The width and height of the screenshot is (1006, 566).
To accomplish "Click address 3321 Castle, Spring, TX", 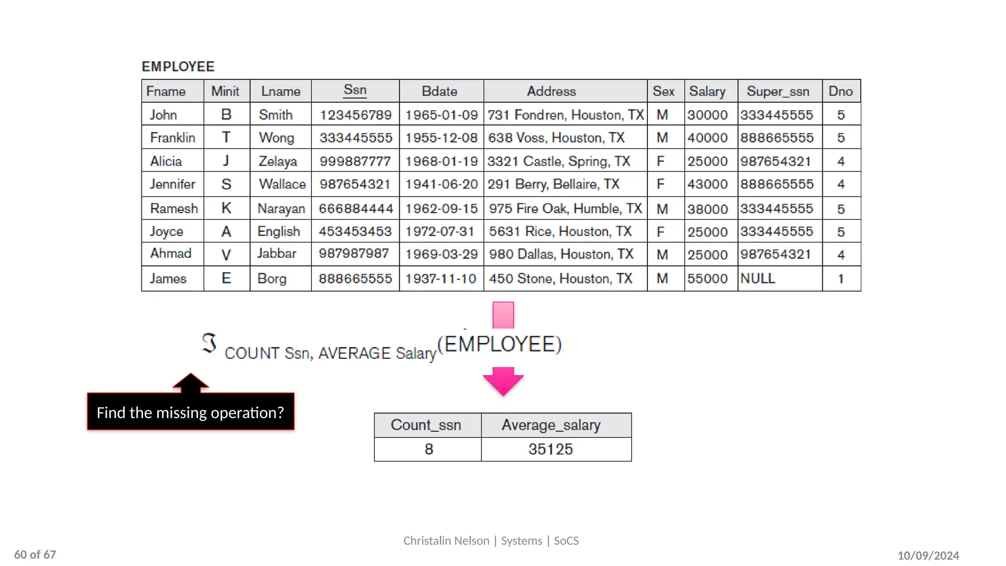I will pos(559,161).
